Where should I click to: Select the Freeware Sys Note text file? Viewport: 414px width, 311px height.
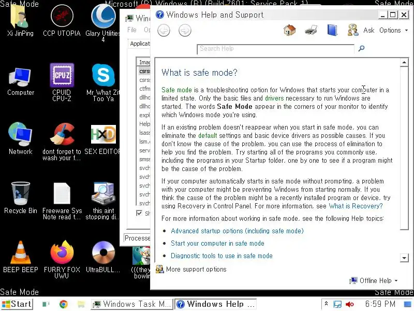[62, 201]
